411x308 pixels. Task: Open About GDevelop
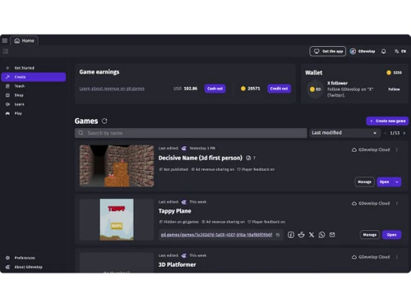click(x=34, y=267)
